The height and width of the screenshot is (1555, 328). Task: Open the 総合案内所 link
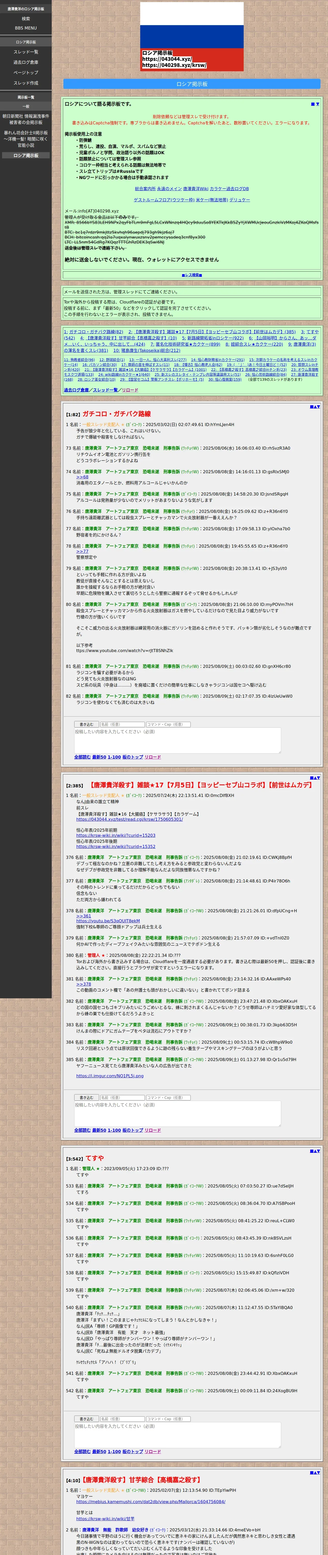coord(145,189)
